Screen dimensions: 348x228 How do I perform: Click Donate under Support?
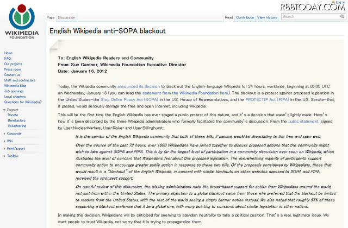point(13,115)
